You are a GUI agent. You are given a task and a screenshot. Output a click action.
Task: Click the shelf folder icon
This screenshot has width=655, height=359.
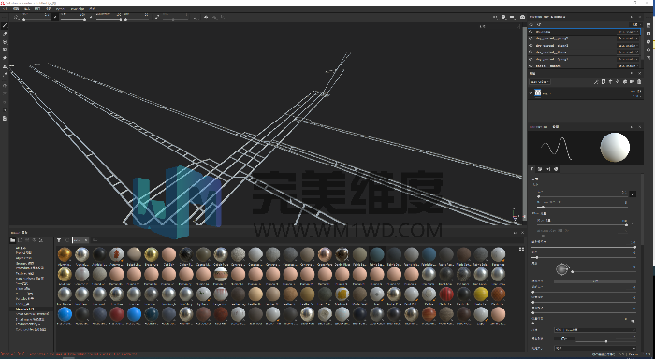click(13, 240)
